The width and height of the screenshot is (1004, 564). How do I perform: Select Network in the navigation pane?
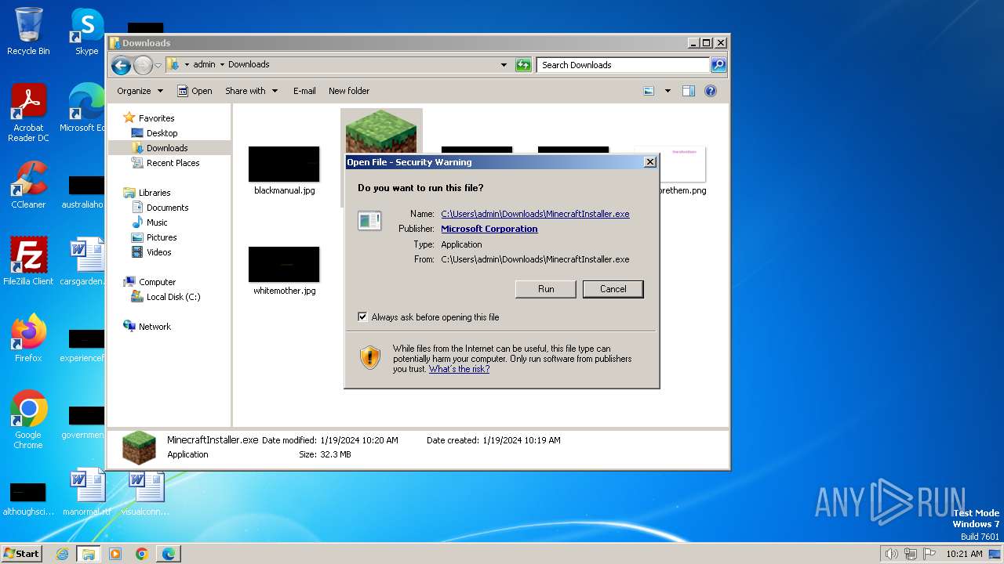147,327
